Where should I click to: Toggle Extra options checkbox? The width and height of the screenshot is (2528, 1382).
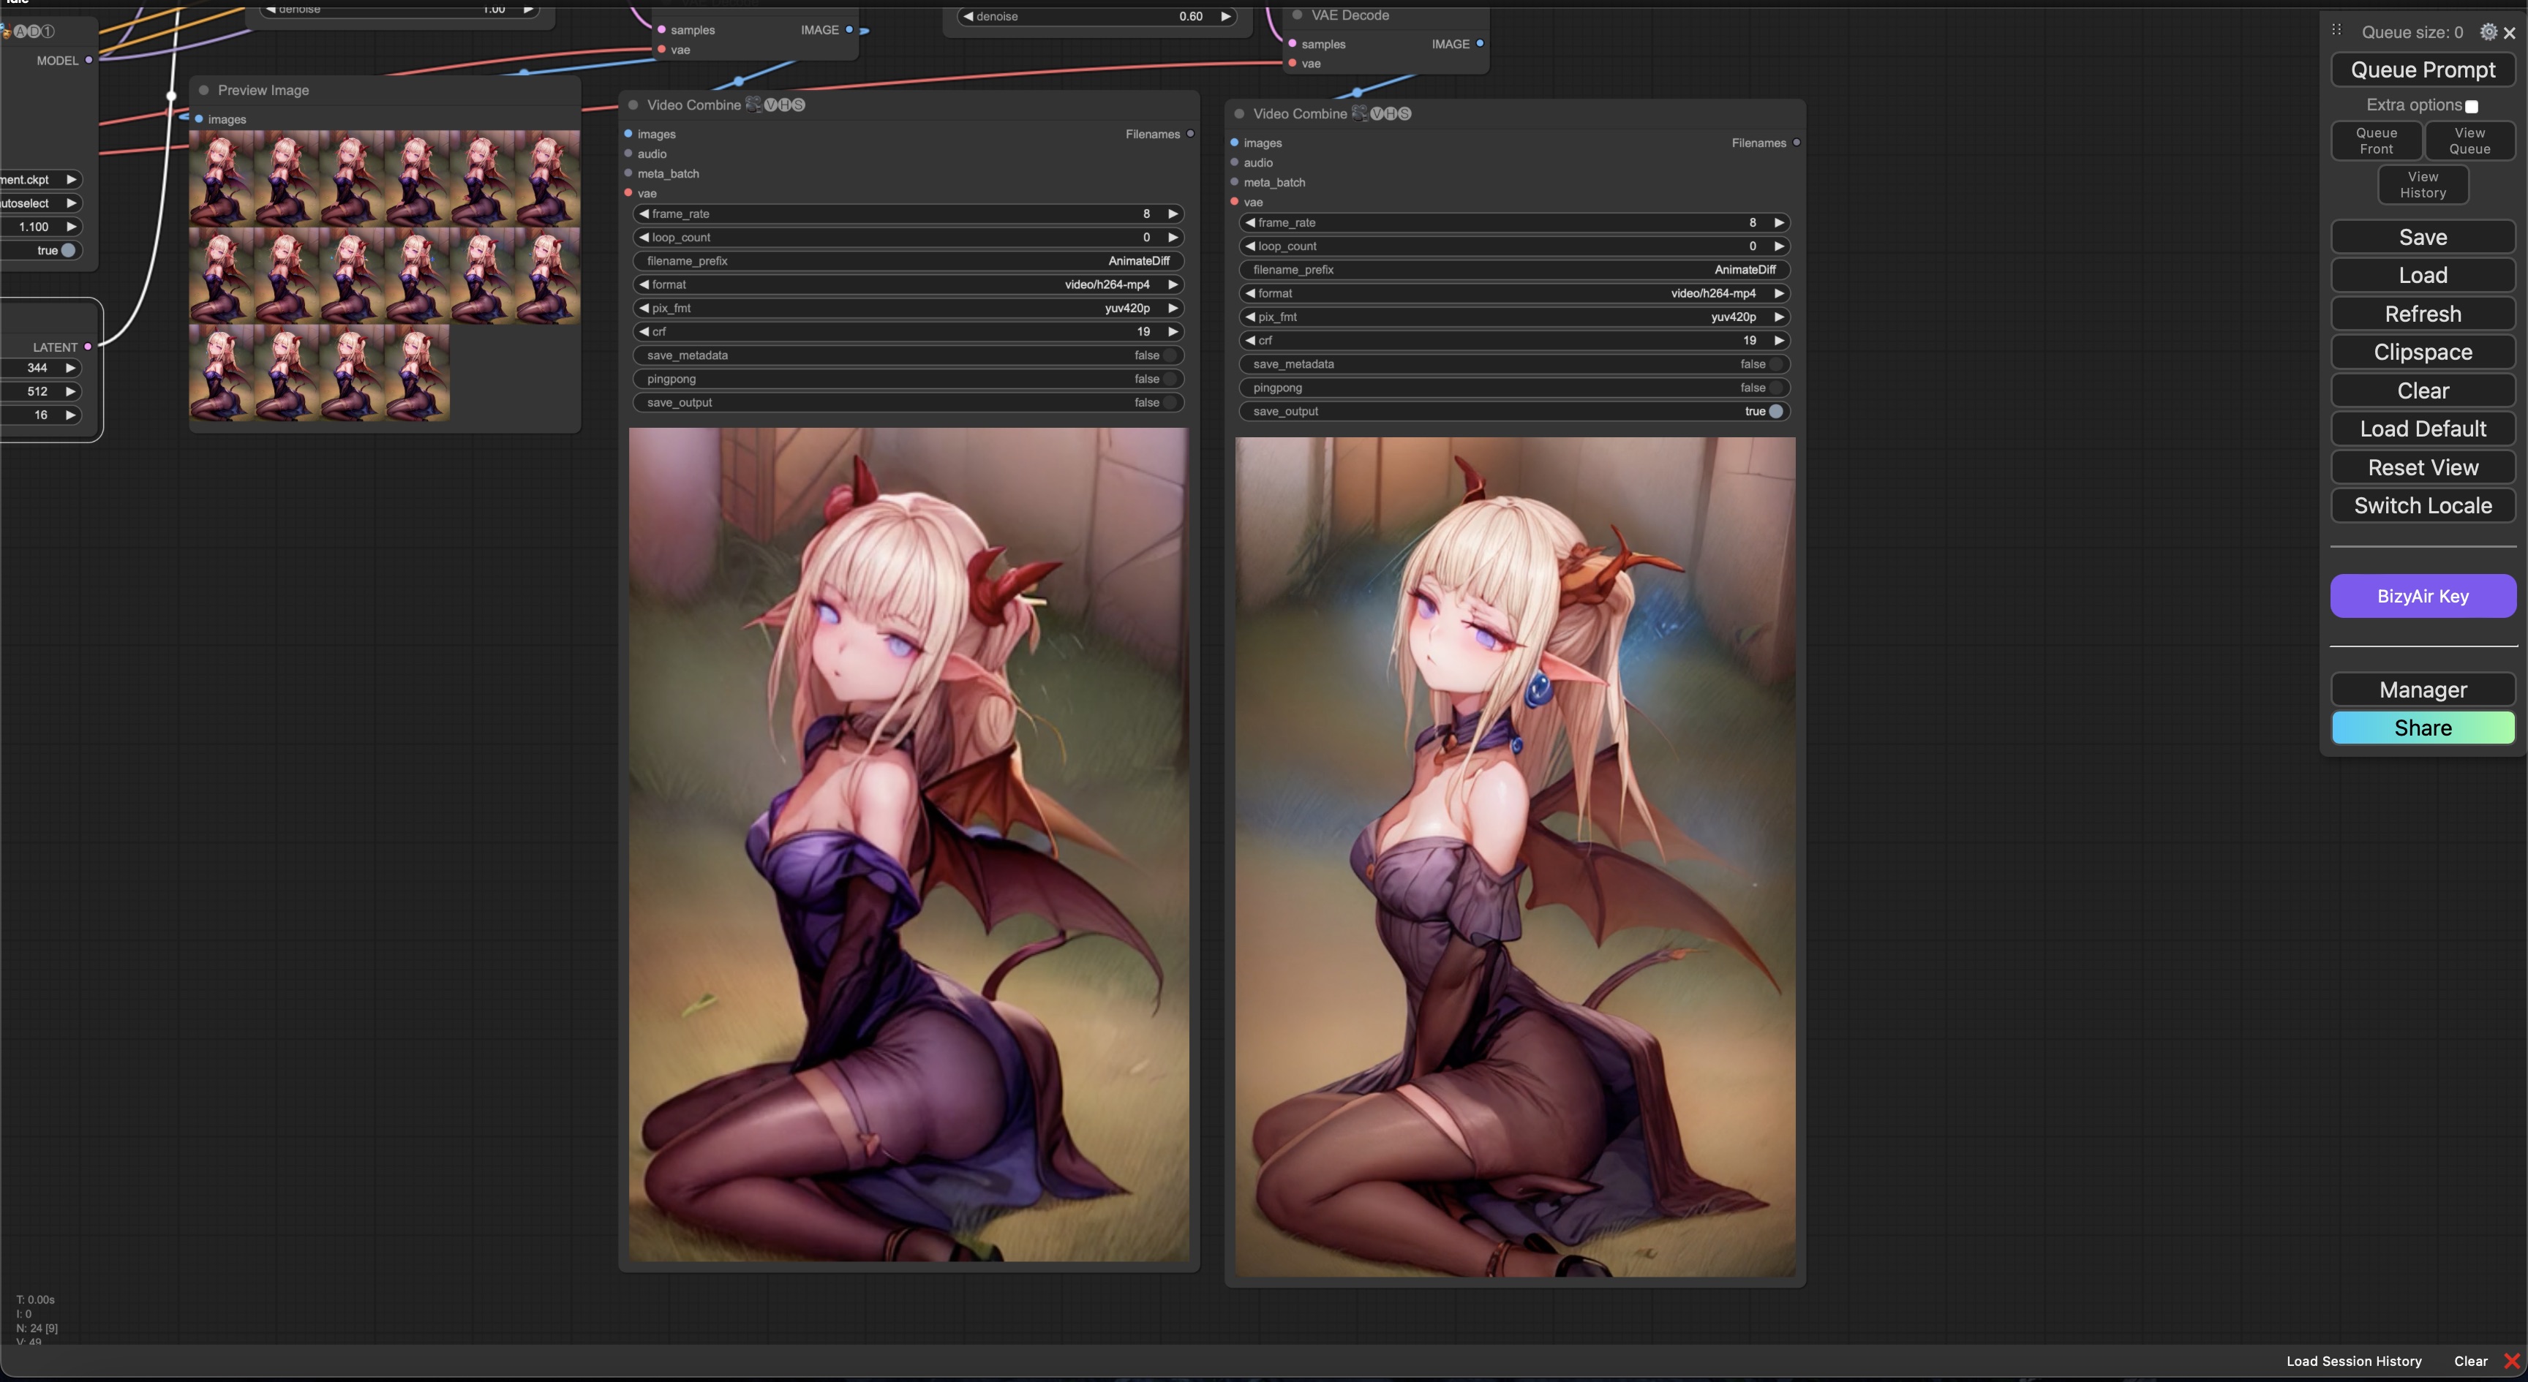[x=2471, y=106]
